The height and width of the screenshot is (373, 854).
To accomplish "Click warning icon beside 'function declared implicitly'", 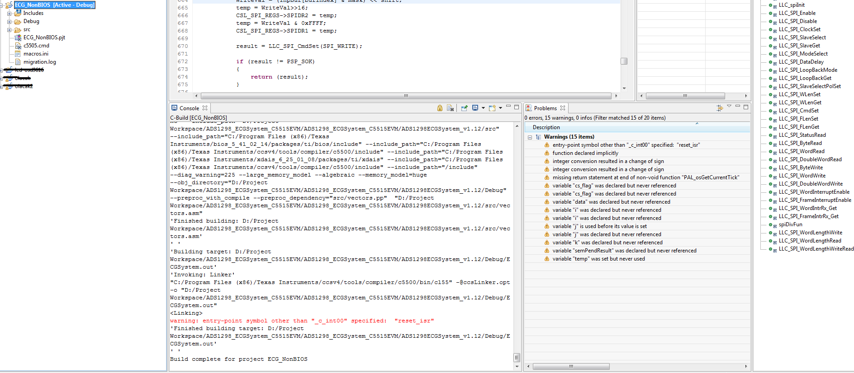I will 546,153.
